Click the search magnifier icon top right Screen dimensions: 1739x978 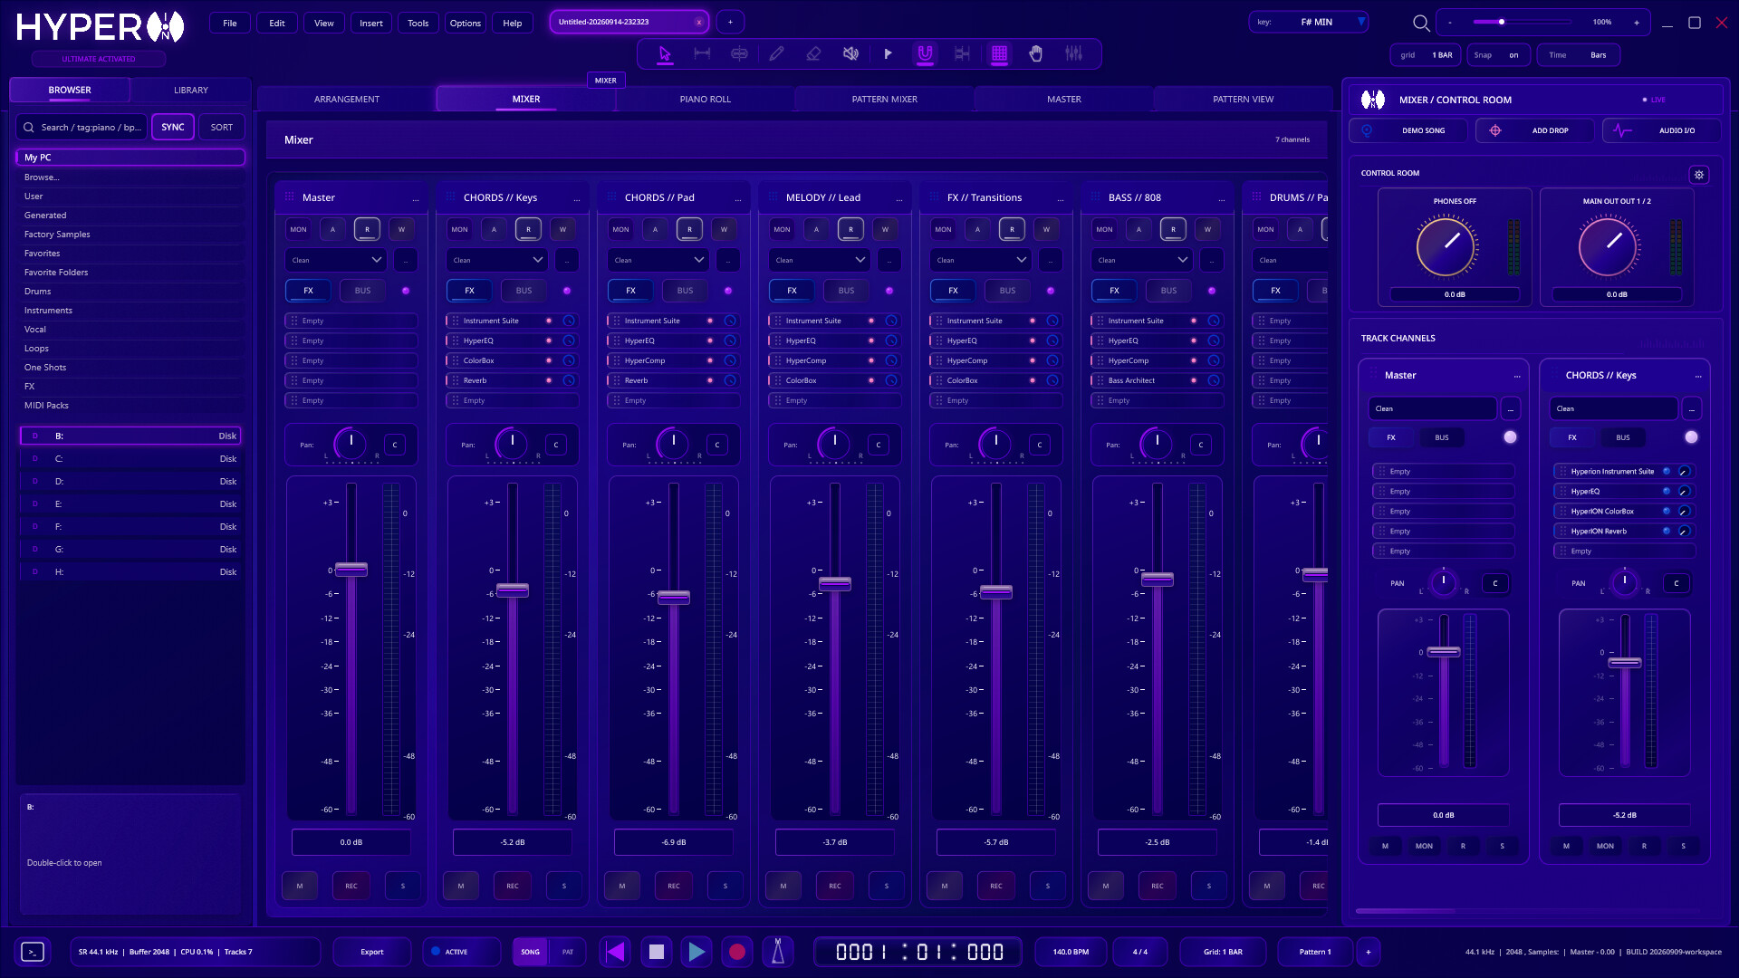(x=1421, y=23)
